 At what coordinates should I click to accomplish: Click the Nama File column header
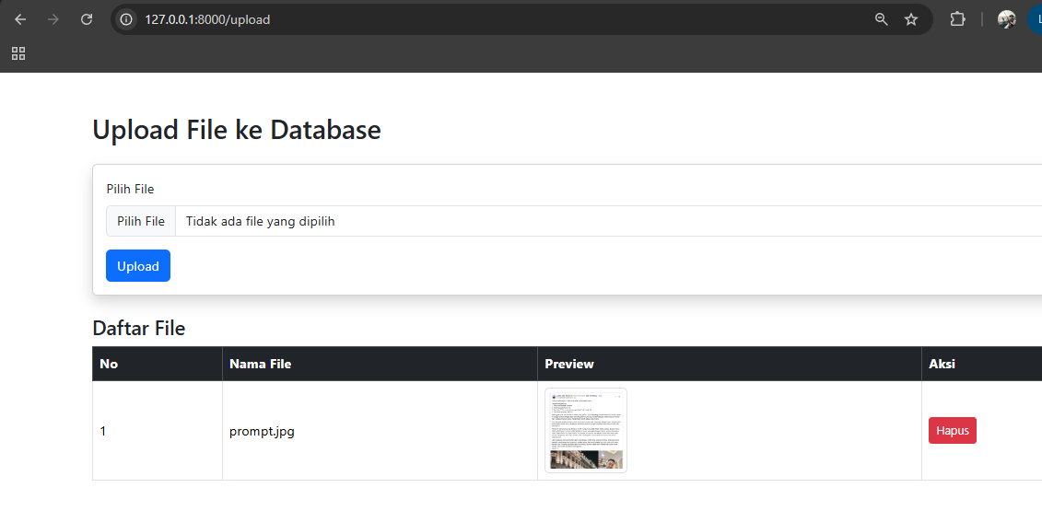point(261,364)
